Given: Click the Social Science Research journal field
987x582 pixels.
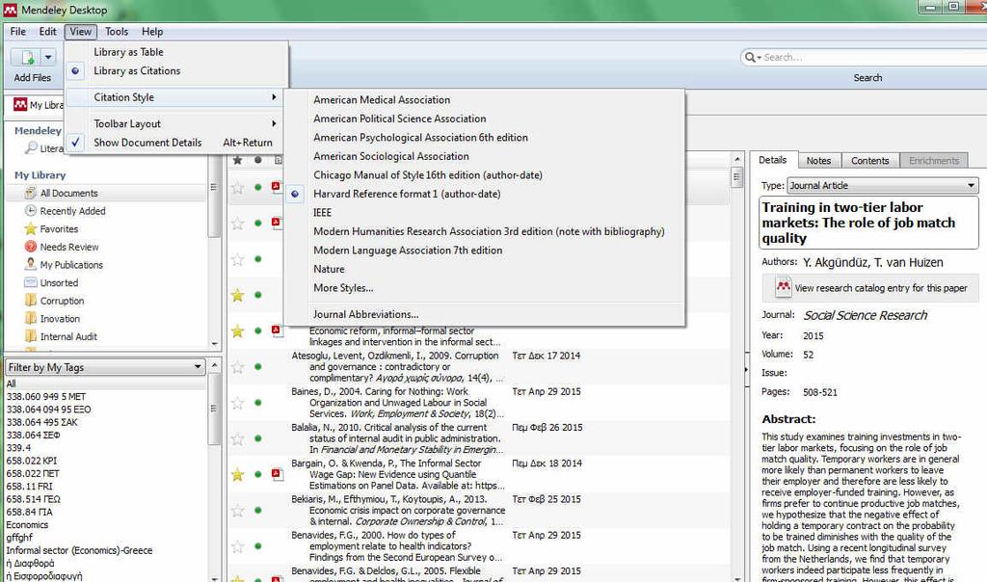Looking at the screenshot, I should click(865, 315).
